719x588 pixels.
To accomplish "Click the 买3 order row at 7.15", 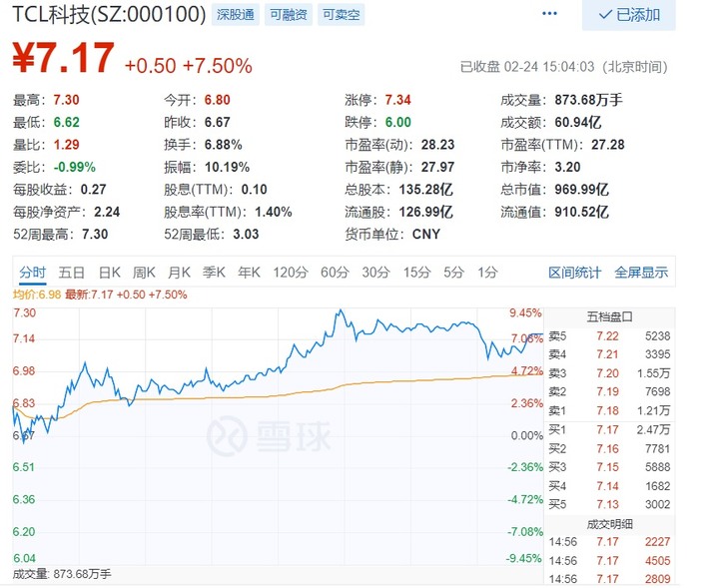I will click(x=609, y=467).
